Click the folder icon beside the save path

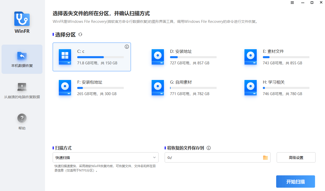(266, 157)
